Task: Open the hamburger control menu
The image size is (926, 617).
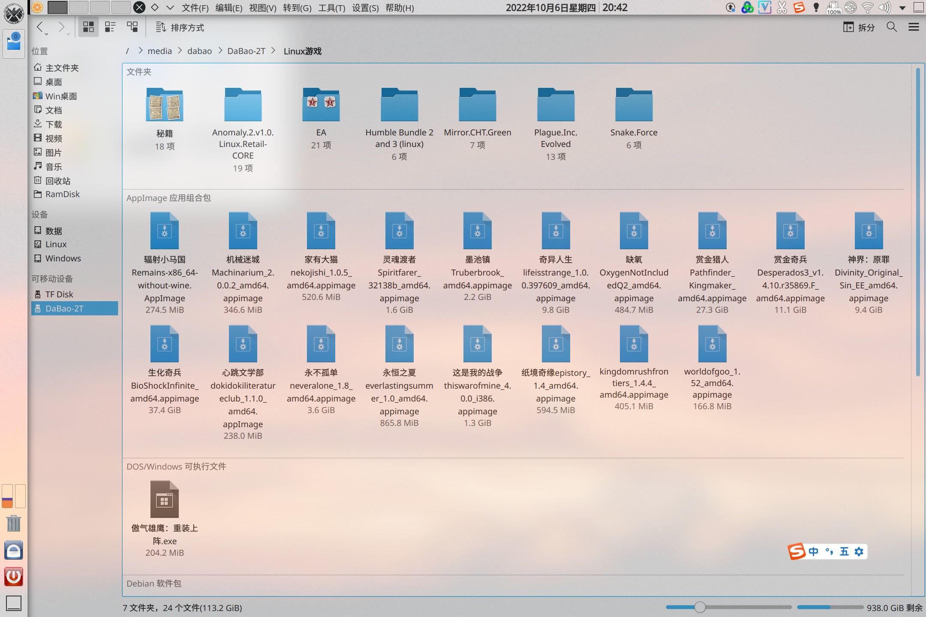Action: 914,27
